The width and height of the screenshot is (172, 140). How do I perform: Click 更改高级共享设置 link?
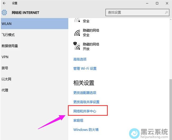tap(86, 102)
